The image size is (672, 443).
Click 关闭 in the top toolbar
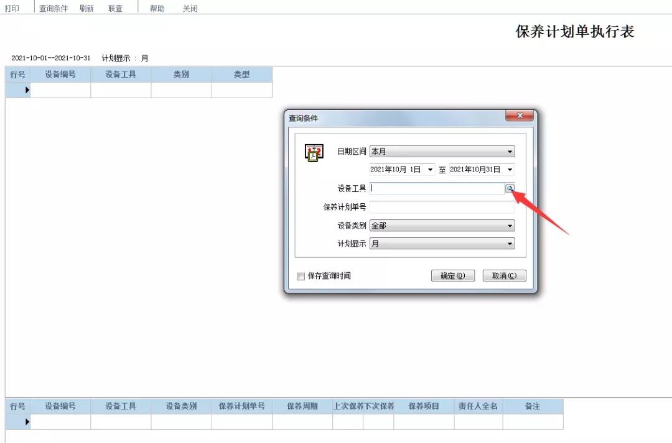pos(190,8)
